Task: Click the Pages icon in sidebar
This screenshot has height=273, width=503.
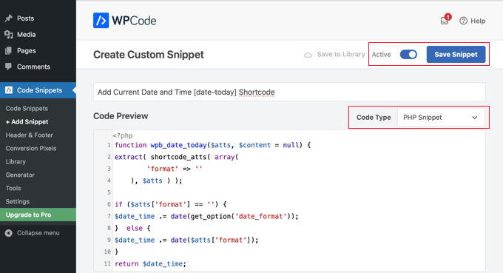Action: click(9, 51)
